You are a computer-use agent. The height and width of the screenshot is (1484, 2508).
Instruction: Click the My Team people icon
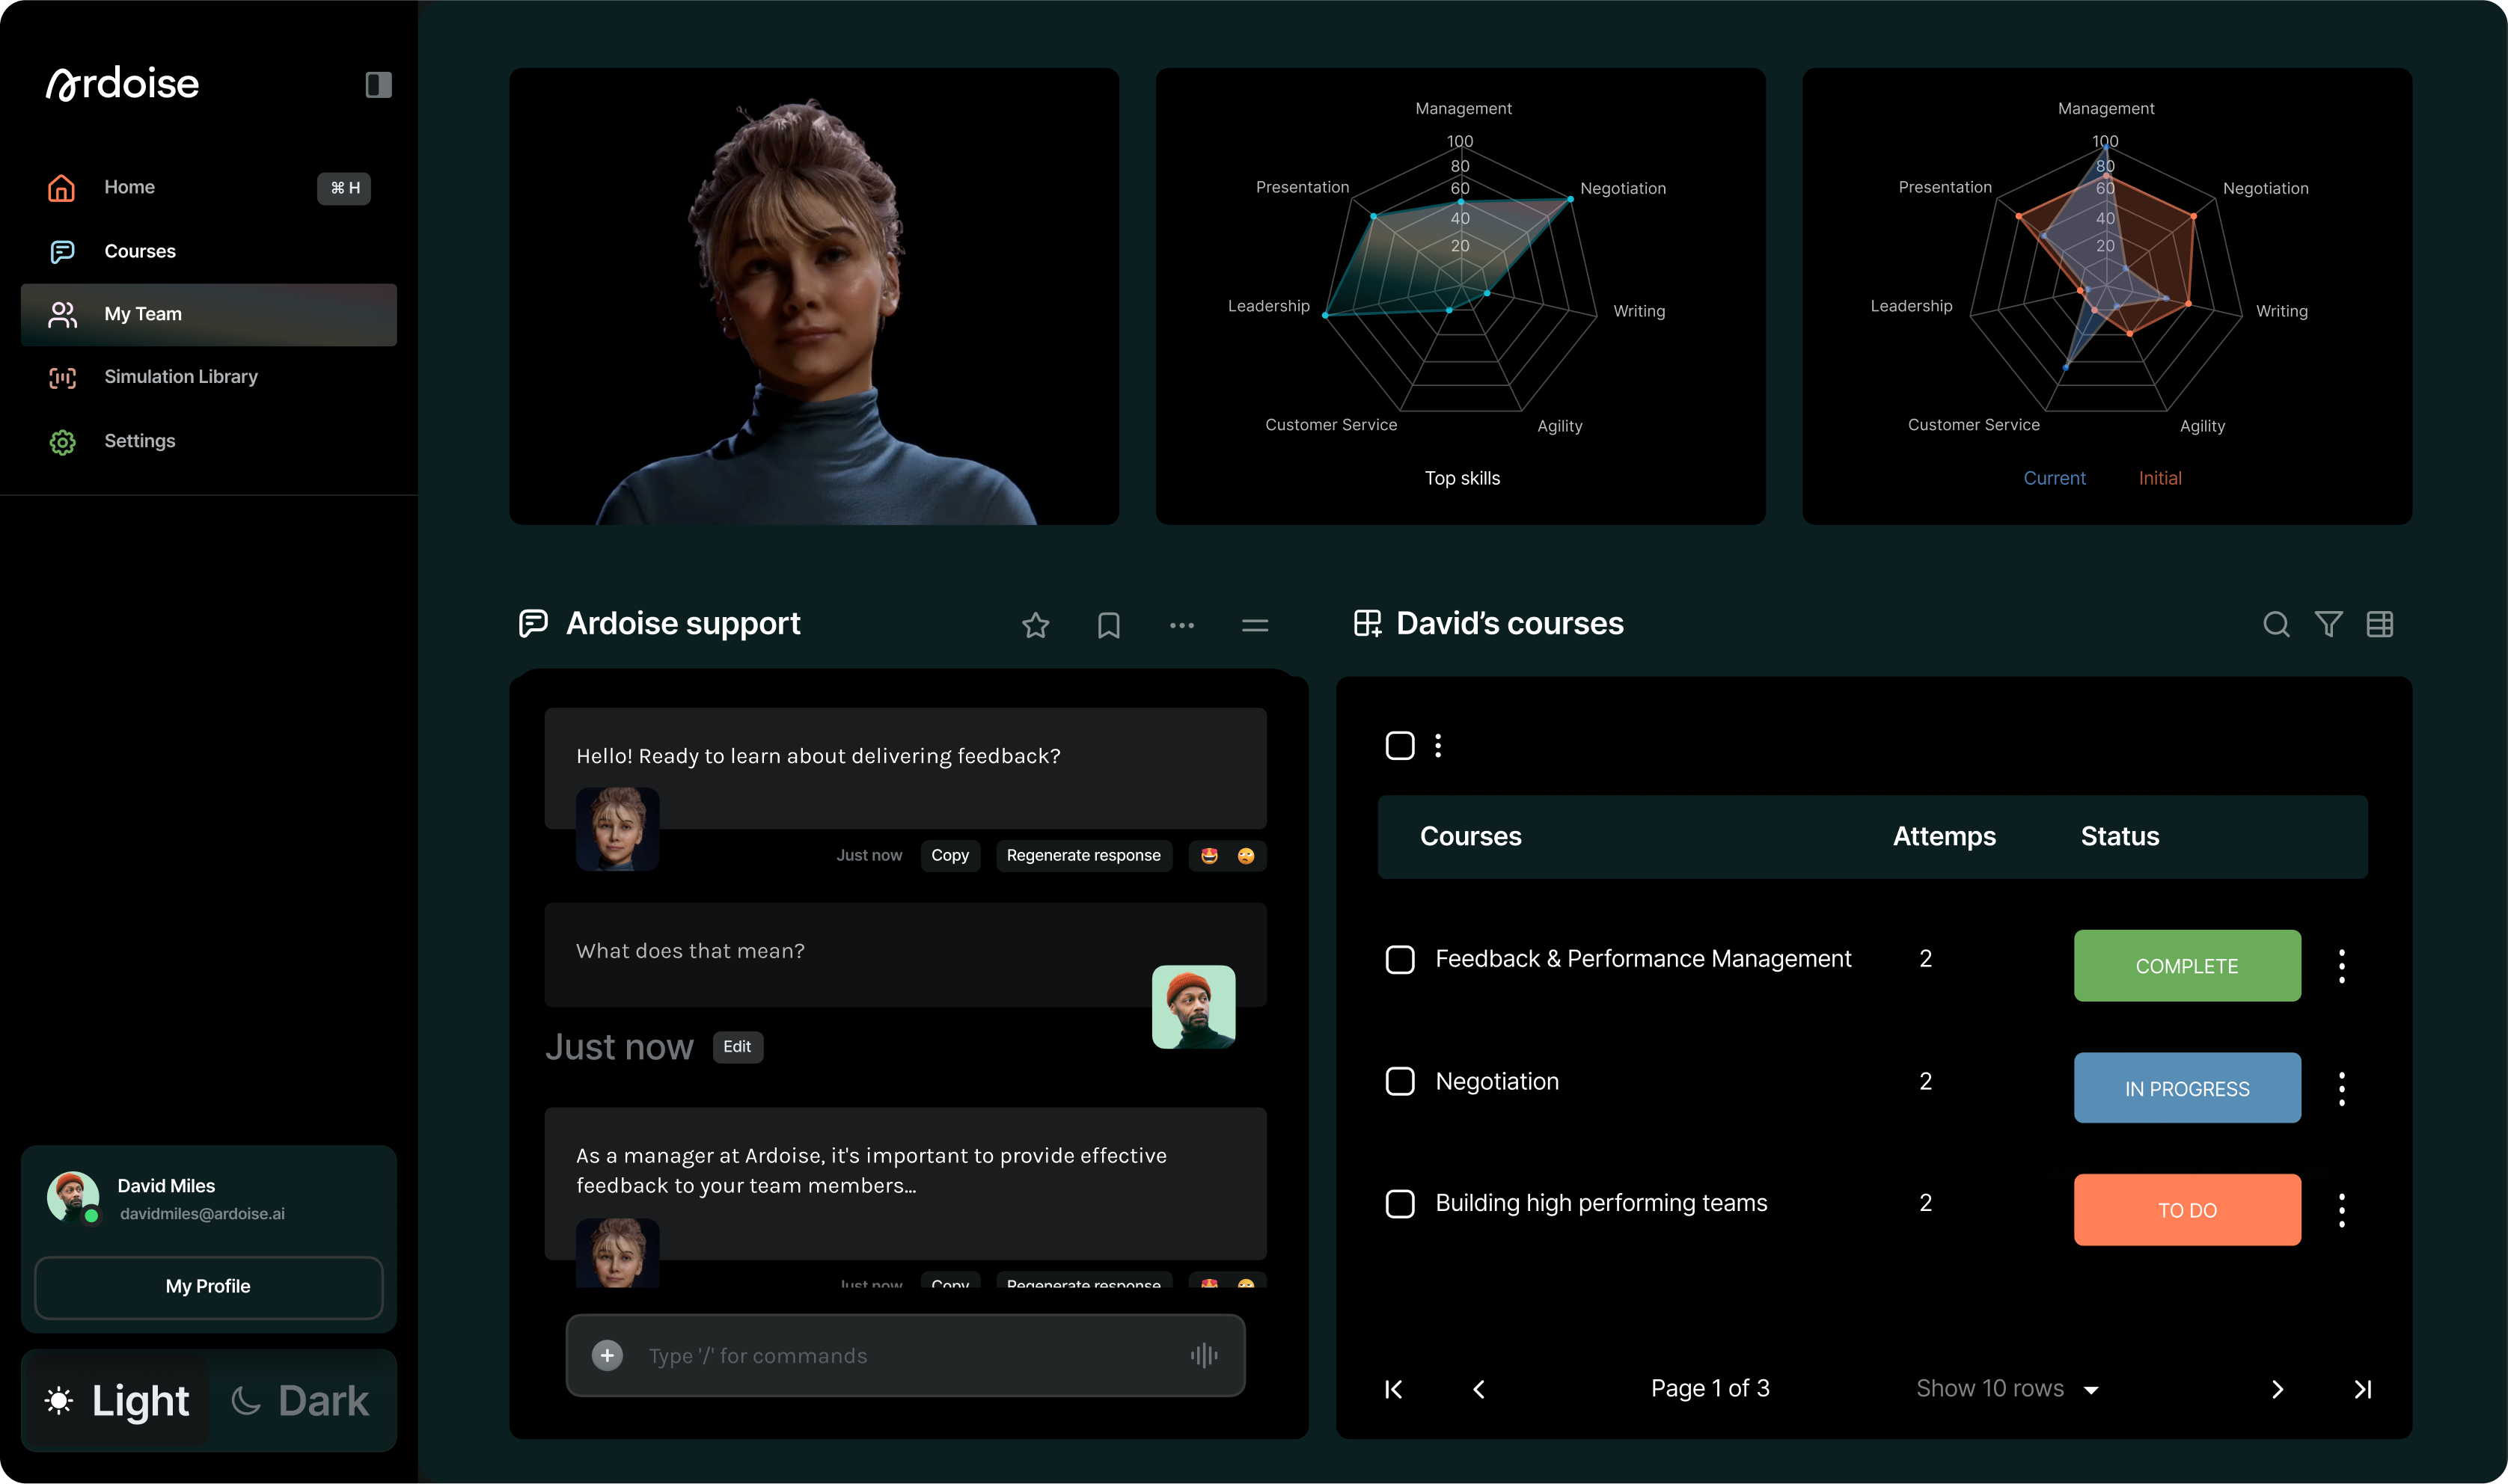pos(62,315)
